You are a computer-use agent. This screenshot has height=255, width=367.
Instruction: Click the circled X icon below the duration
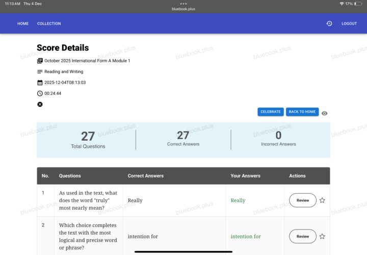[40, 105]
